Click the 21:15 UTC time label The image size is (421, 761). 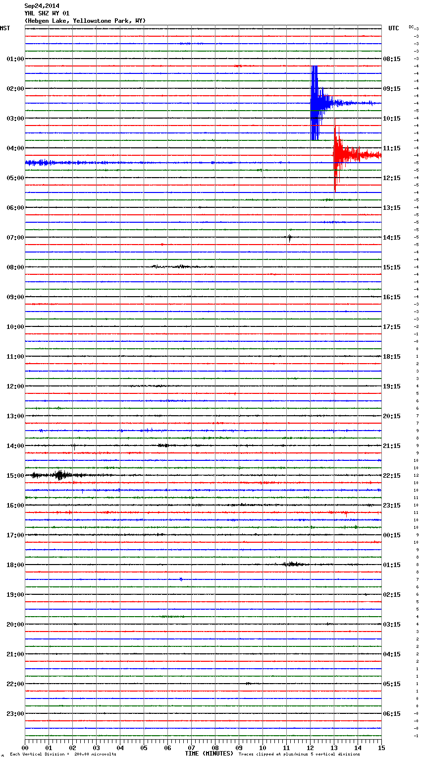[x=392, y=446]
